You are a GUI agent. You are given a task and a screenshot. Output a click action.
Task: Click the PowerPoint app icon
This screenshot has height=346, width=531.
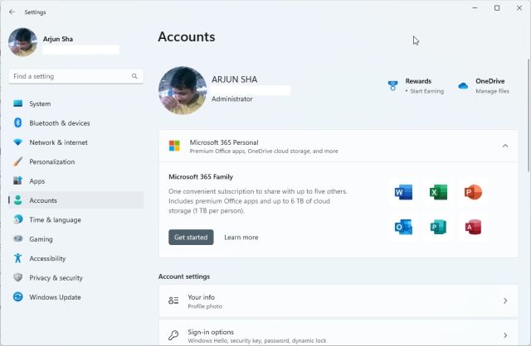473,192
